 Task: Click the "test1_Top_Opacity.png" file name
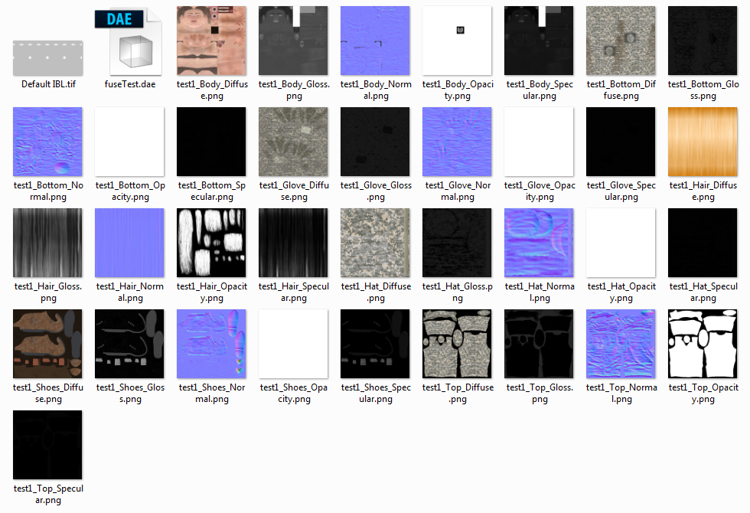(703, 393)
